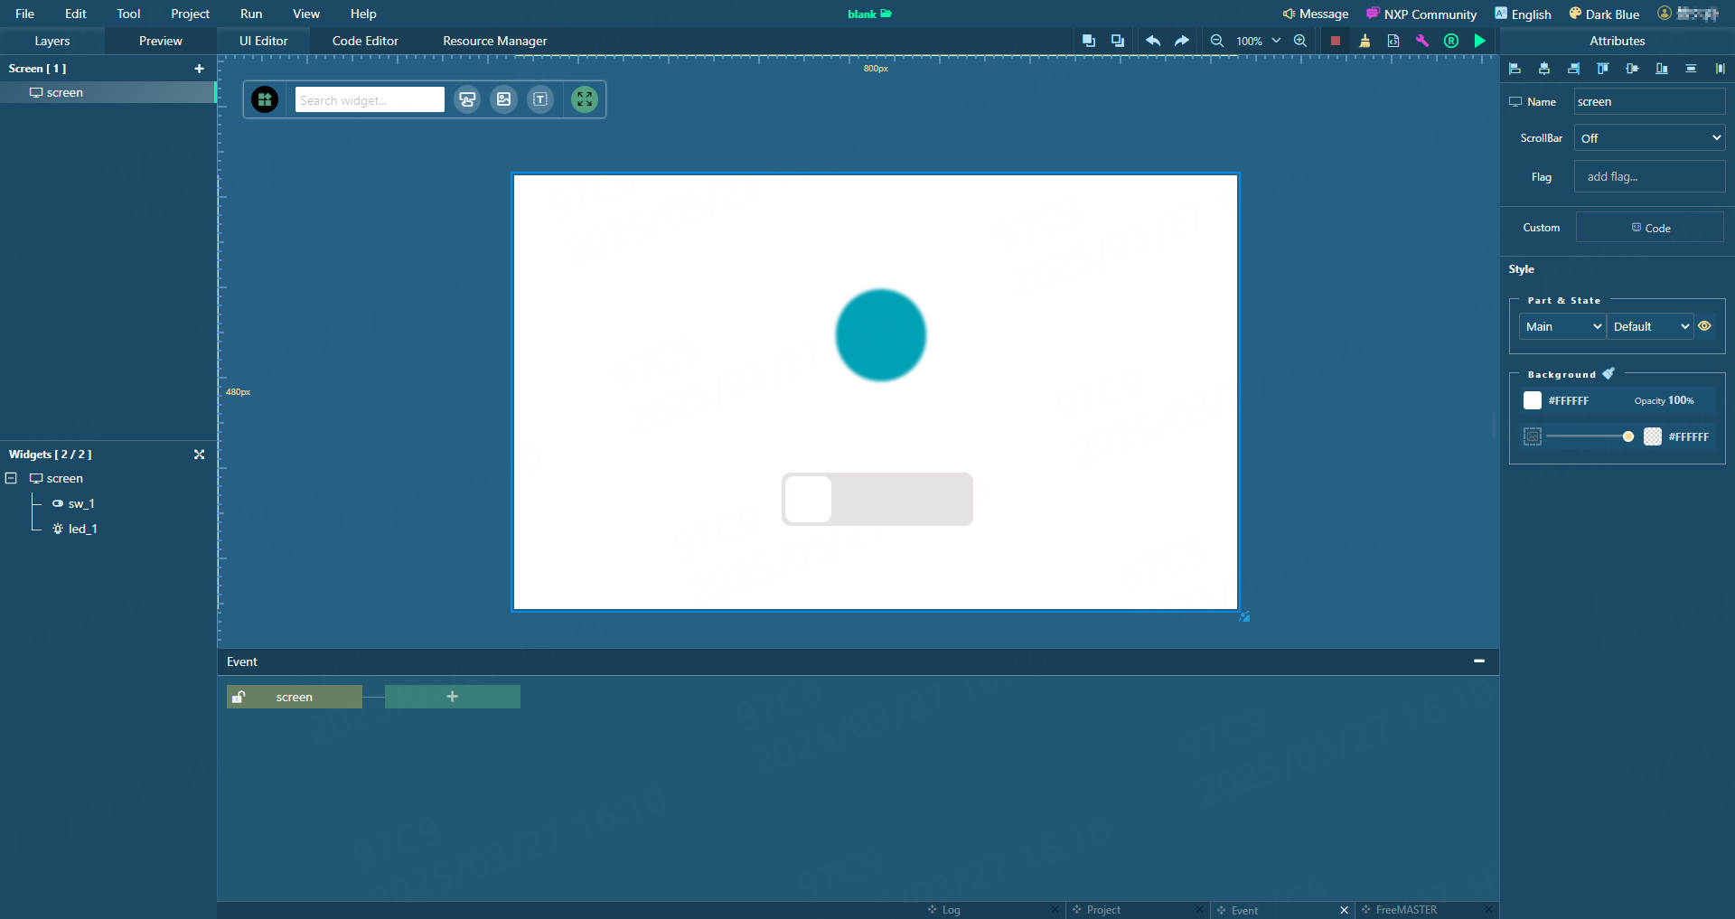1735x919 pixels.
Task: Distribute widgets vertically
Action: [1691, 69]
